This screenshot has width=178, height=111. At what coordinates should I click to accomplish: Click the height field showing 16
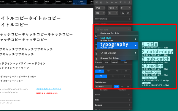(113, 13)
